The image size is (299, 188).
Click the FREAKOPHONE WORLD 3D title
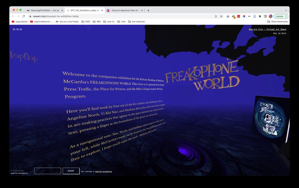point(202,75)
